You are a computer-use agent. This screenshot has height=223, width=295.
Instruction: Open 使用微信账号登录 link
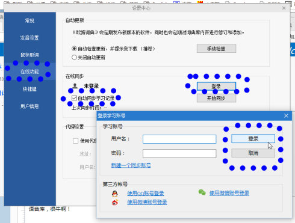coord(229,193)
